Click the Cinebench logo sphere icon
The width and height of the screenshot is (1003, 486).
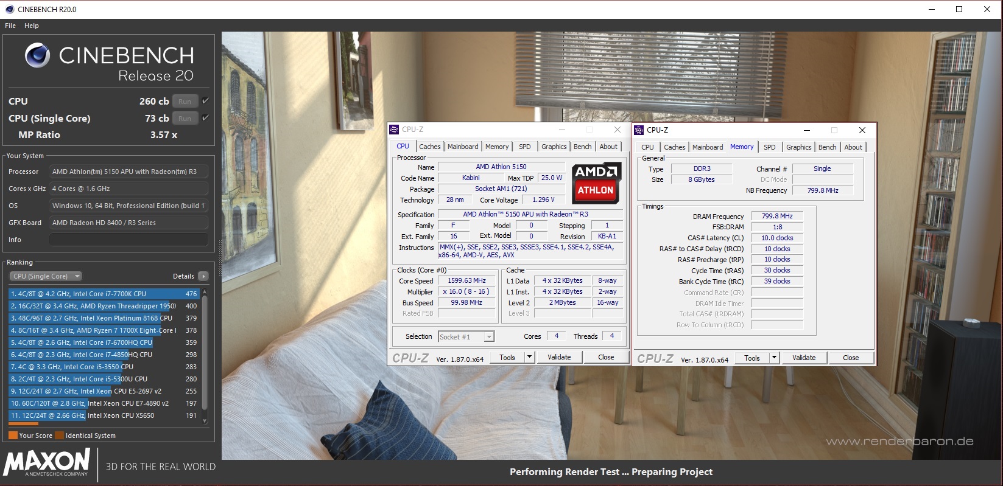point(37,55)
